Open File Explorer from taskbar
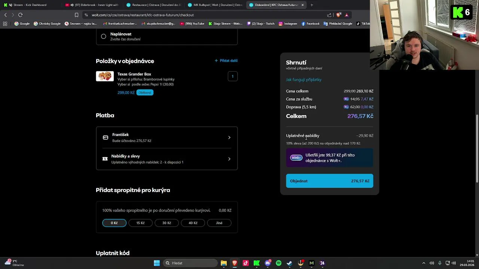Screen dimensions: 479x269 [223, 263]
